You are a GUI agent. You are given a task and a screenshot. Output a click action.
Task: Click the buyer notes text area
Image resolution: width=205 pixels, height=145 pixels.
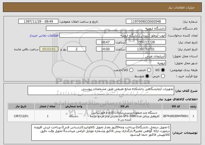101,132
